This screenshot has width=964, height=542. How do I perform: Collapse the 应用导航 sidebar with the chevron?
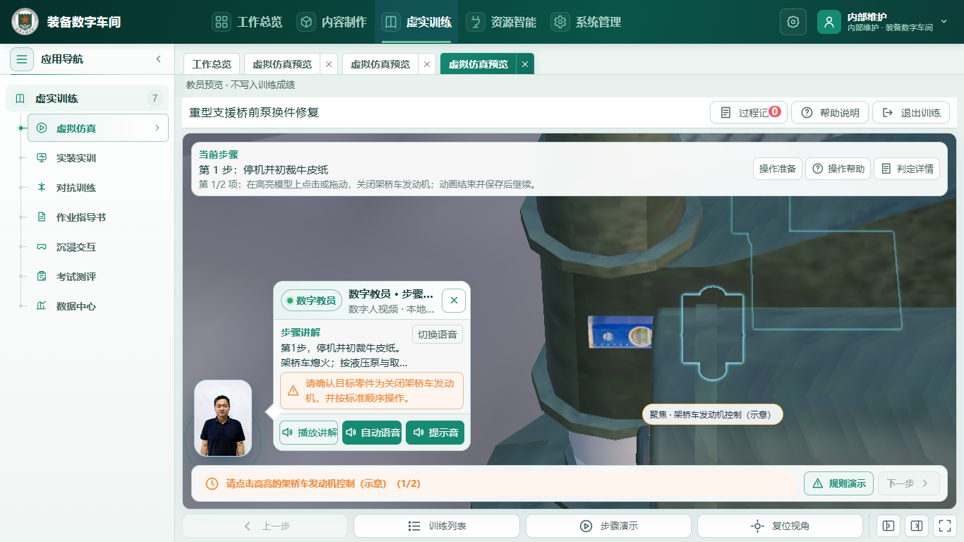pyautogui.click(x=158, y=59)
